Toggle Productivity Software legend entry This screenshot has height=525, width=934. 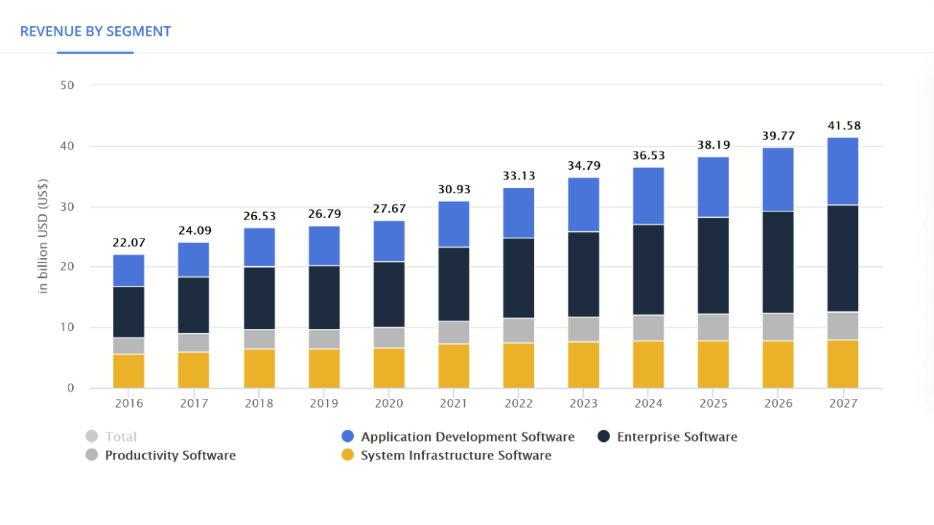161,455
